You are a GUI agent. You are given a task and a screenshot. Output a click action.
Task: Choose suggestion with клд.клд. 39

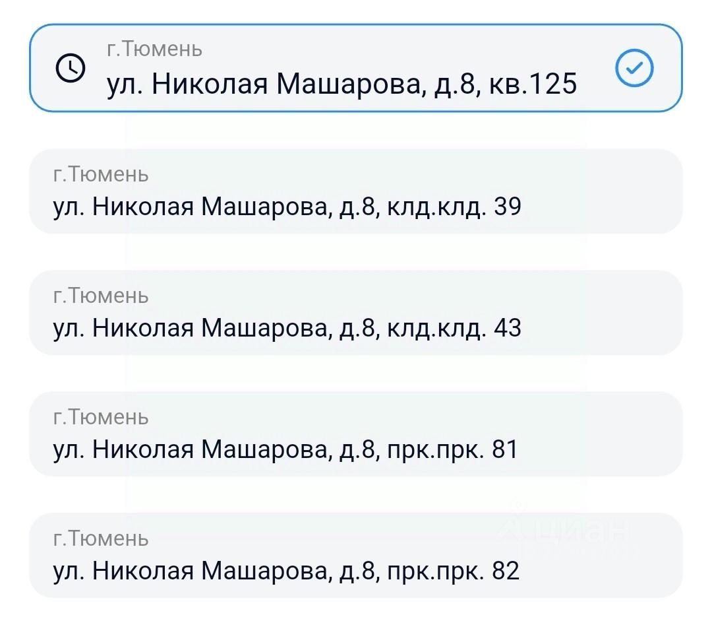[x=287, y=207]
